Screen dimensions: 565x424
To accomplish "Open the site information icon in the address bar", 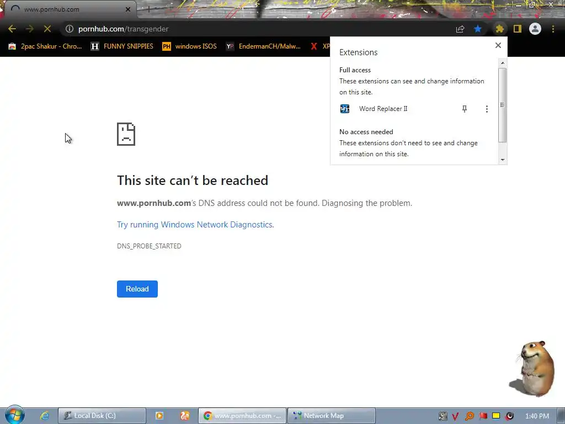I will coord(69,29).
